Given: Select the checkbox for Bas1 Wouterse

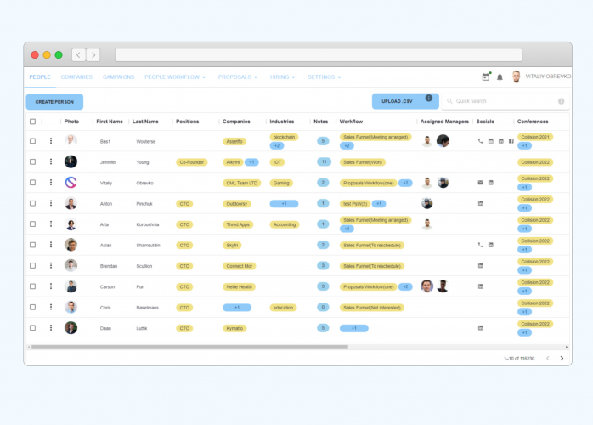Looking at the screenshot, I should (32, 141).
